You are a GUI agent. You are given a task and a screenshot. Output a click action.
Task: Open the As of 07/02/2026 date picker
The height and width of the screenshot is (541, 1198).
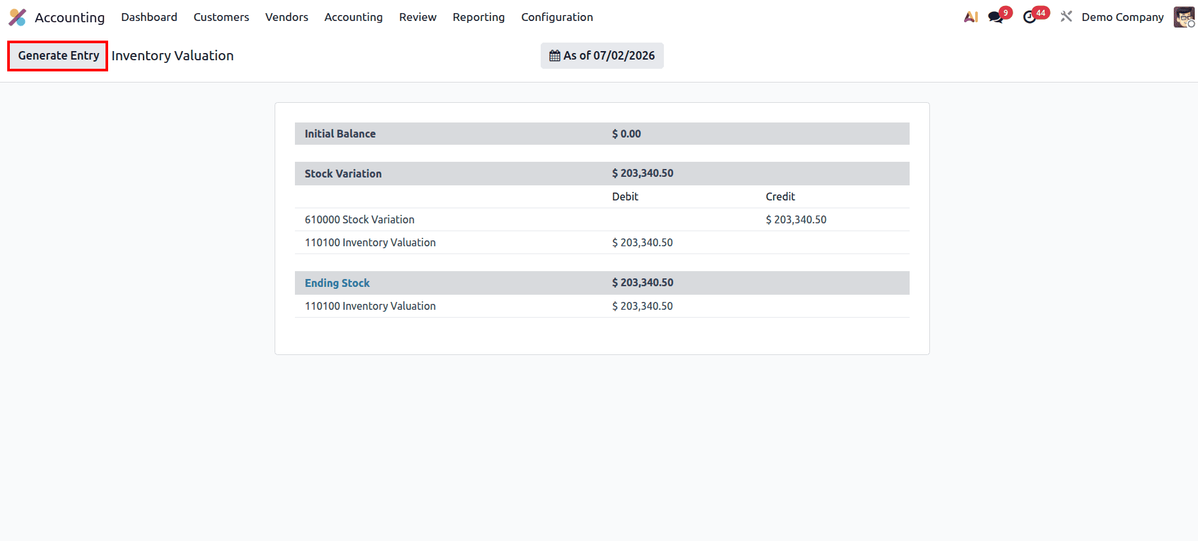pos(602,56)
